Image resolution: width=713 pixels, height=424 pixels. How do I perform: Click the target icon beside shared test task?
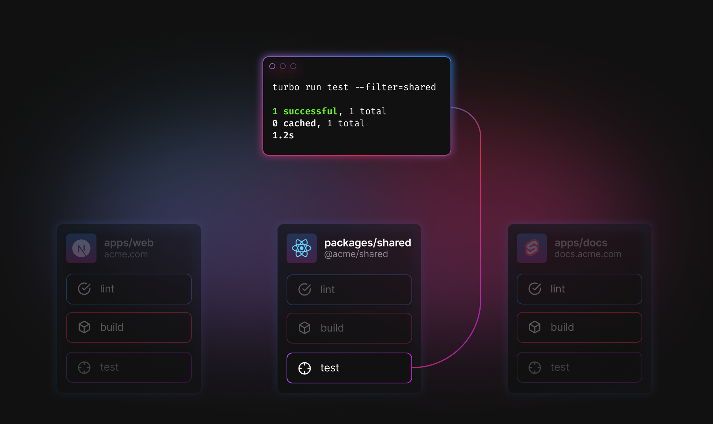305,368
